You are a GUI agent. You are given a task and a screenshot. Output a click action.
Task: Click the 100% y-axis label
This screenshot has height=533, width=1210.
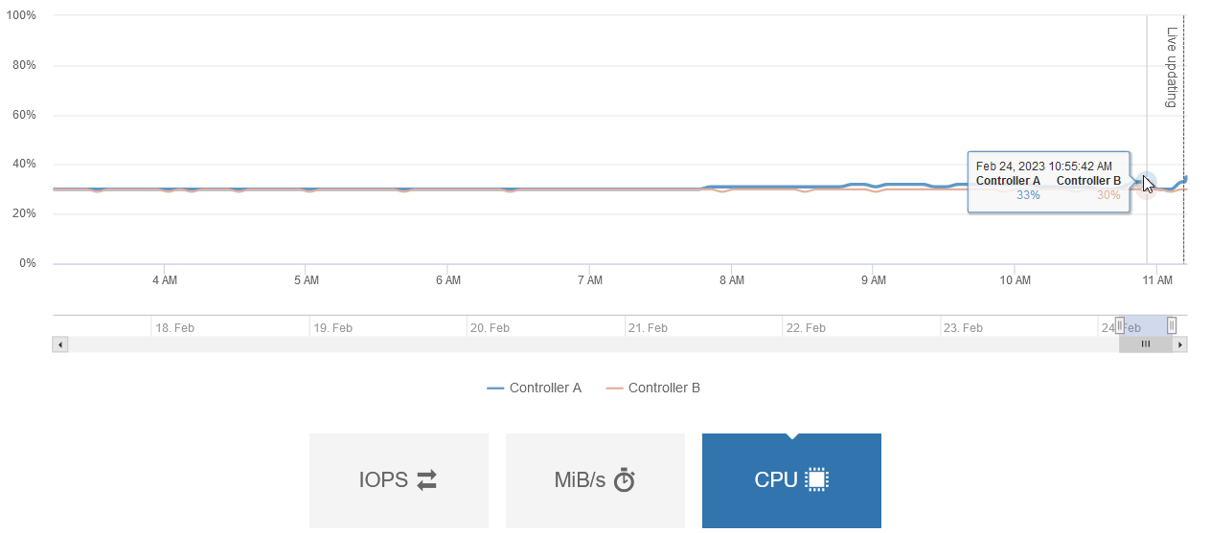pos(22,16)
